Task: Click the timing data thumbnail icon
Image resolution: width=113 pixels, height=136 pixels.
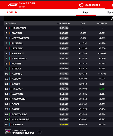Action: [x=8, y=132]
